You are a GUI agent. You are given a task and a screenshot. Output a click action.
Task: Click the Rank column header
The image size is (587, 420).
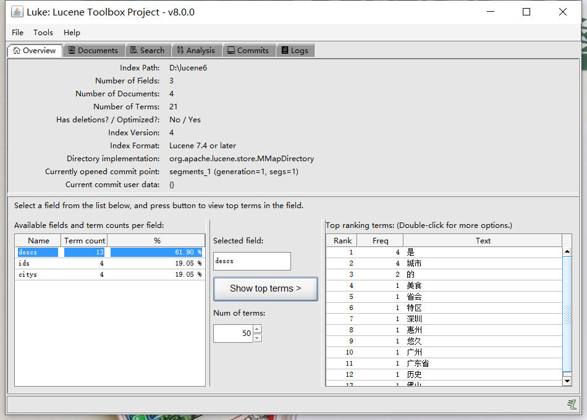[342, 241]
